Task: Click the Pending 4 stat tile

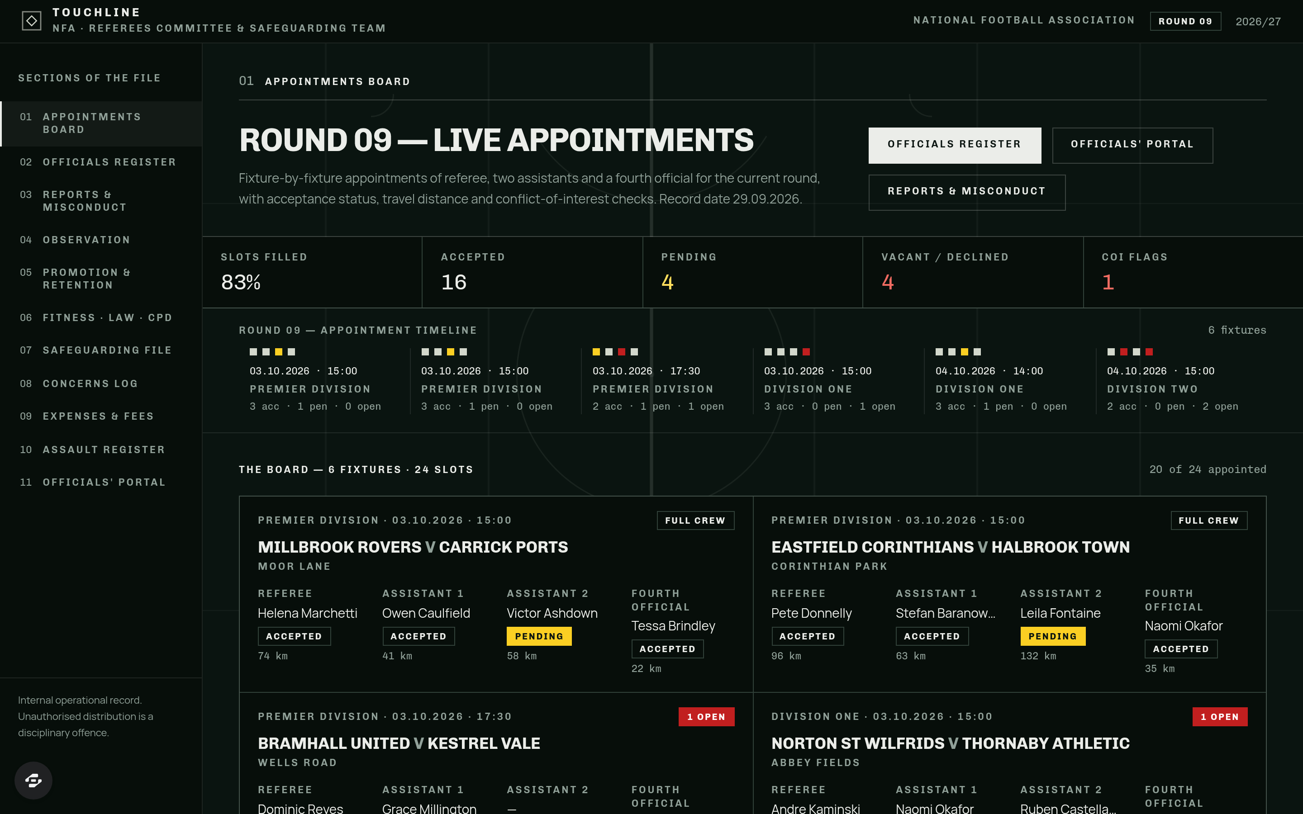Action: pyautogui.click(x=753, y=272)
